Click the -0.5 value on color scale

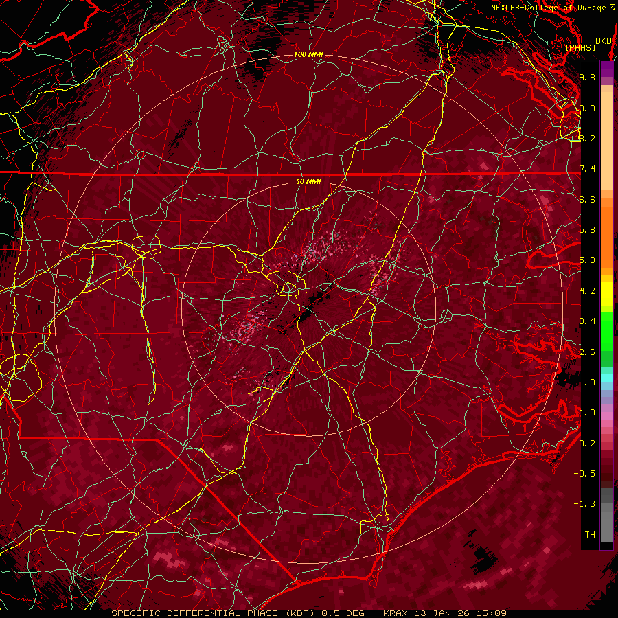tap(584, 474)
